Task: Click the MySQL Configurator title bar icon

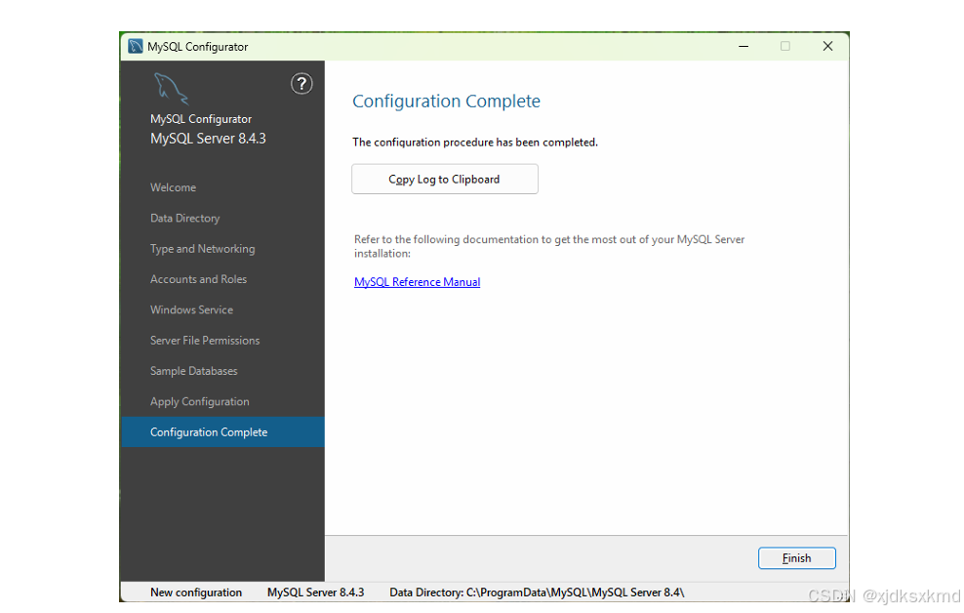Action: pyautogui.click(x=135, y=45)
